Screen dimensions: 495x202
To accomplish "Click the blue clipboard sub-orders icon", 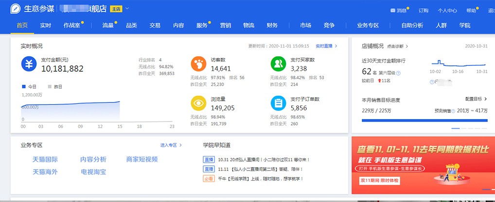I will pos(278,103).
